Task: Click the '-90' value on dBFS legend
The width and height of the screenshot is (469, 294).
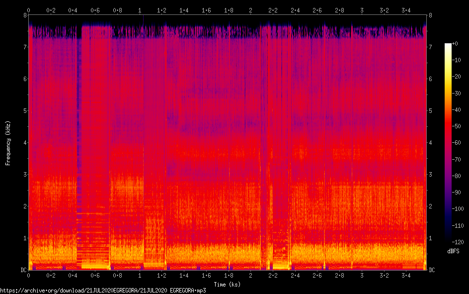Action: coord(456,193)
